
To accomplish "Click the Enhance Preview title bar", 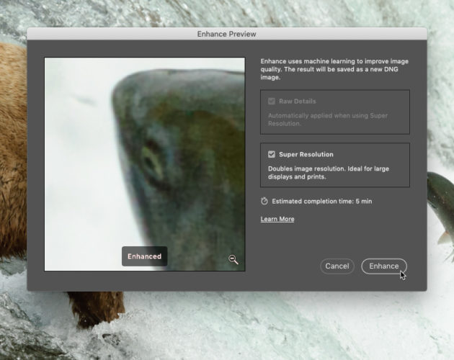I will (x=227, y=34).
